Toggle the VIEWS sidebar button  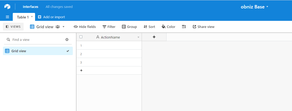point(13,27)
